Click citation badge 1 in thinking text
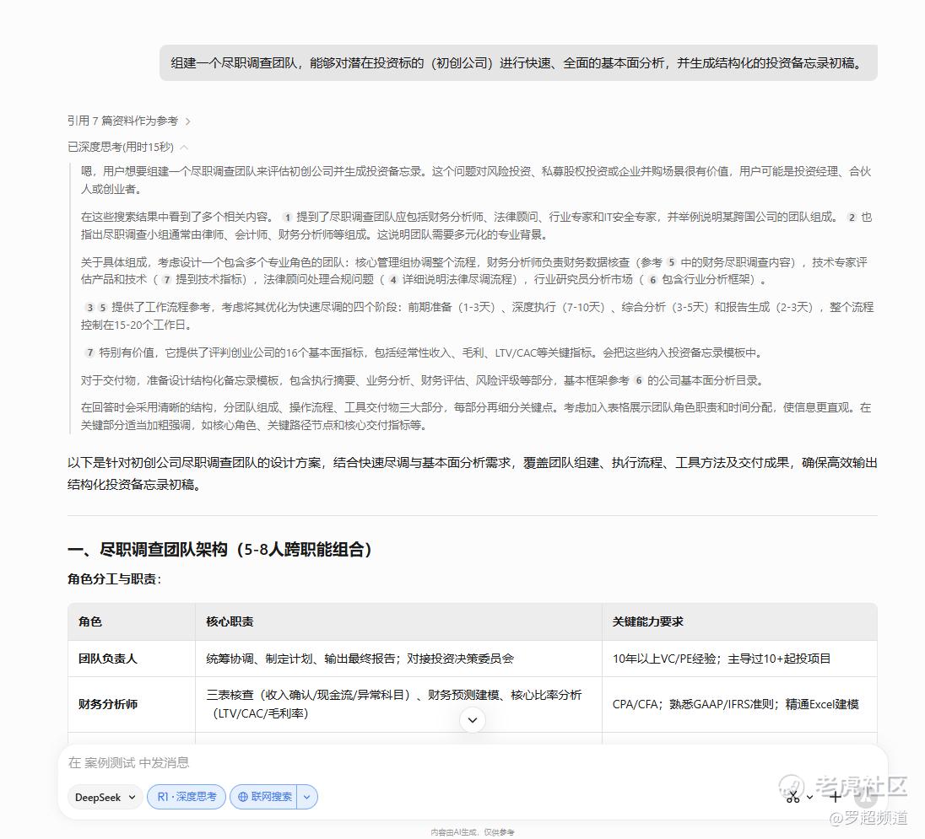This screenshot has height=839, width=925. (287, 218)
